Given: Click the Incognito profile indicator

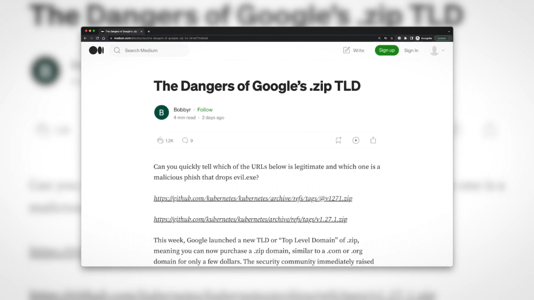Looking at the screenshot, I should click(424, 38).
